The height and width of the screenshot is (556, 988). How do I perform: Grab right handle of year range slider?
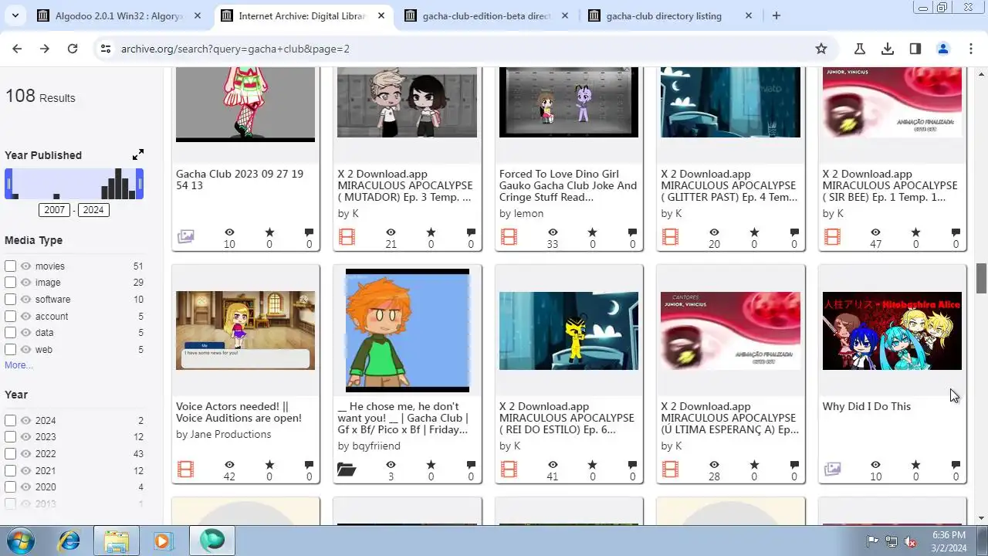[x=140, y=184]
